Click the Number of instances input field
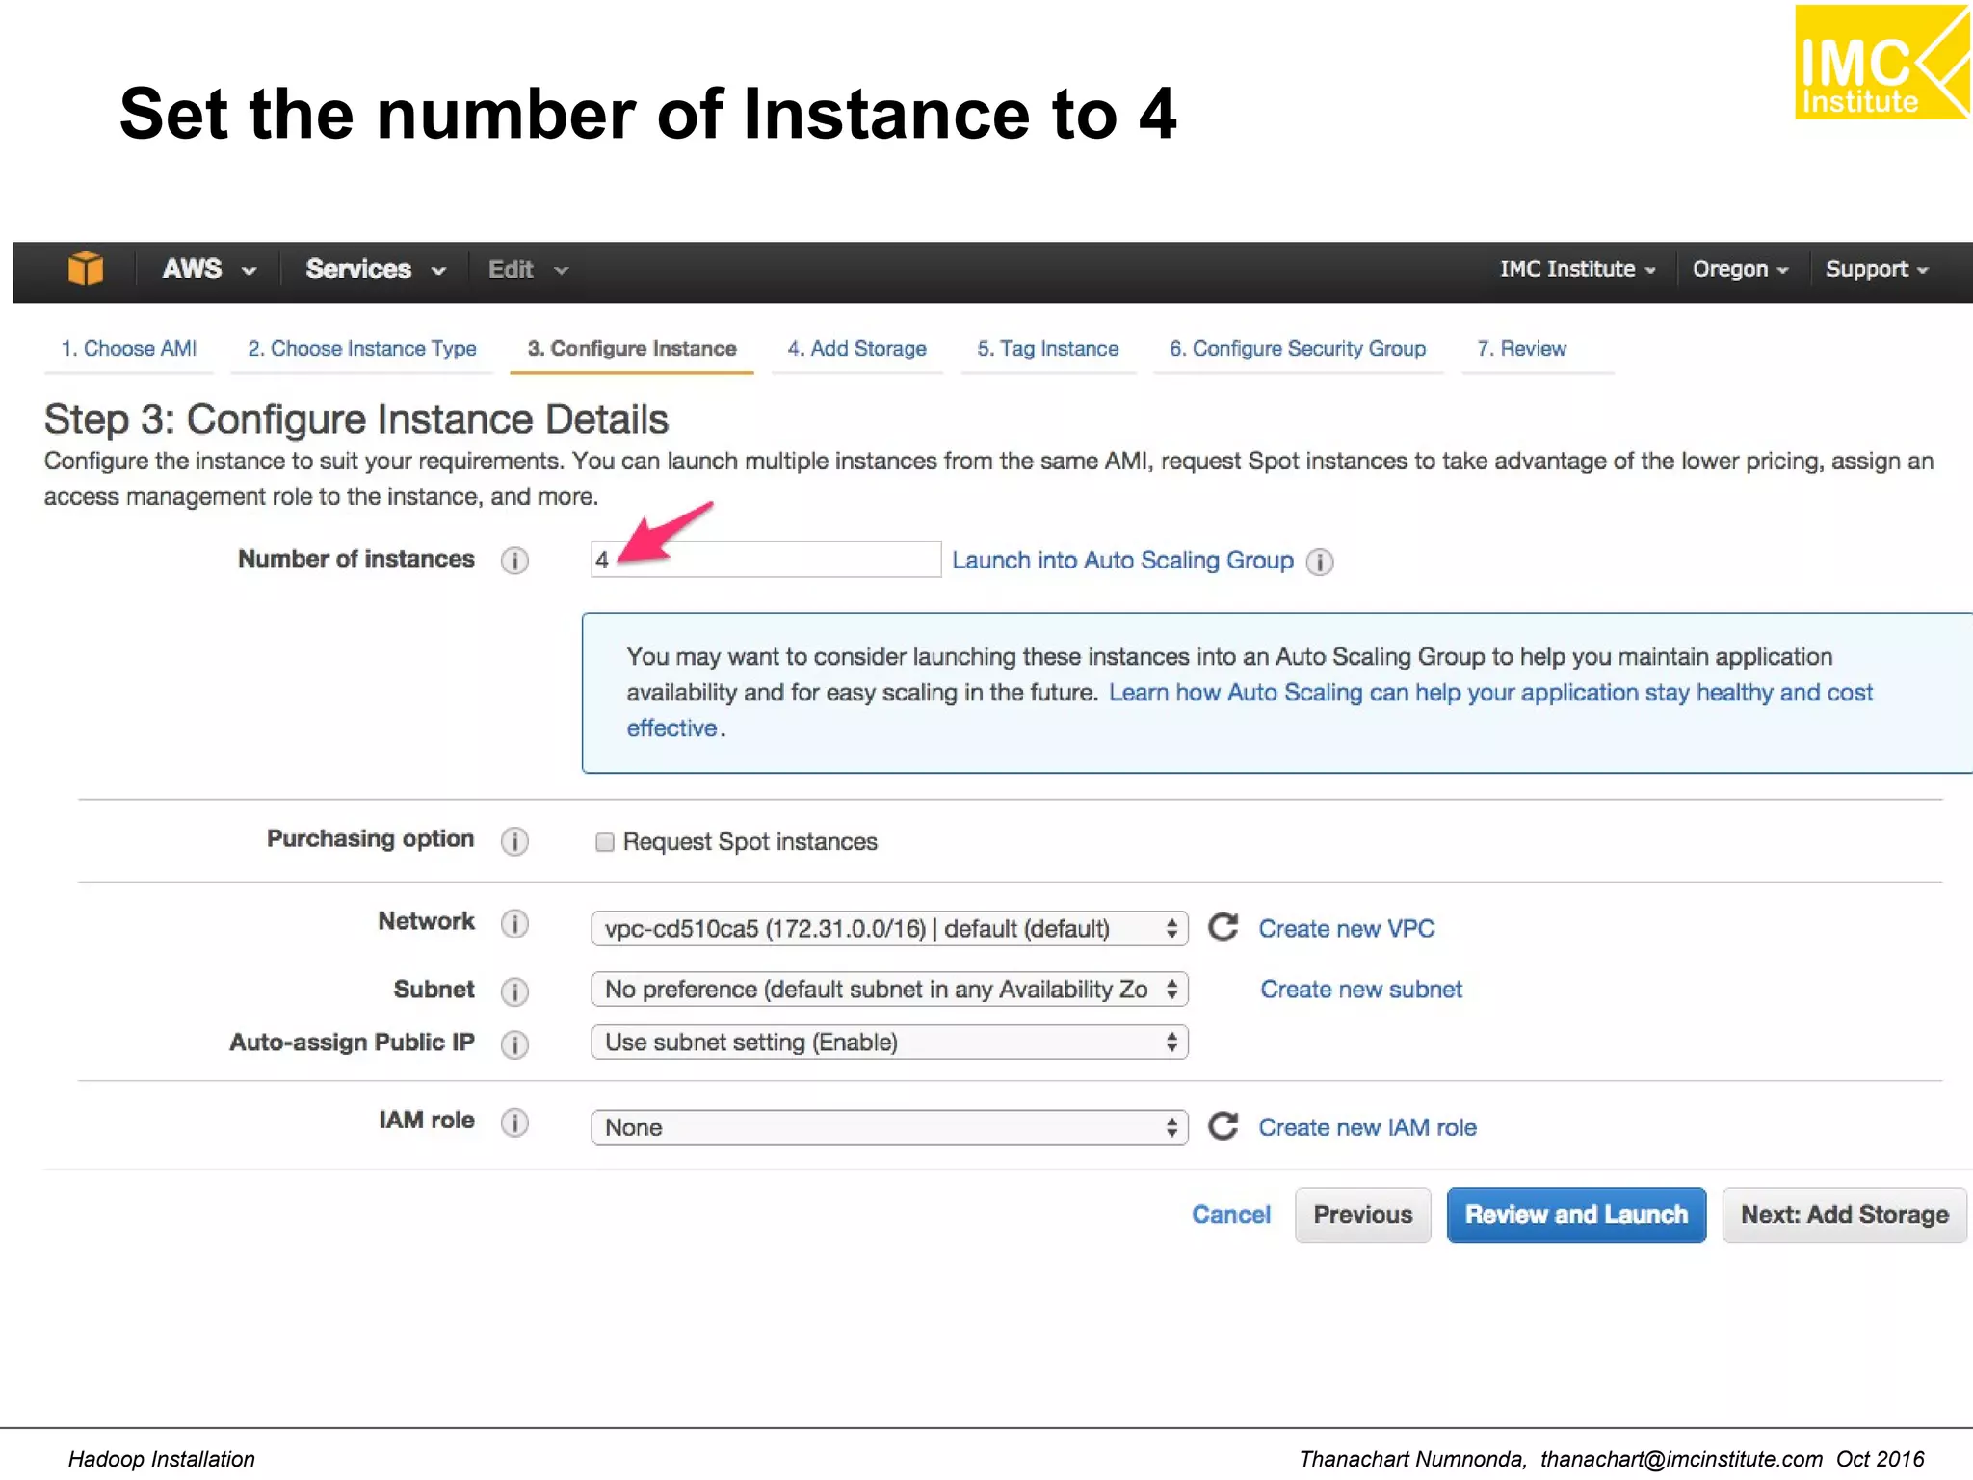This screenshot has width=1973, height=1480. tap(766, 560)
